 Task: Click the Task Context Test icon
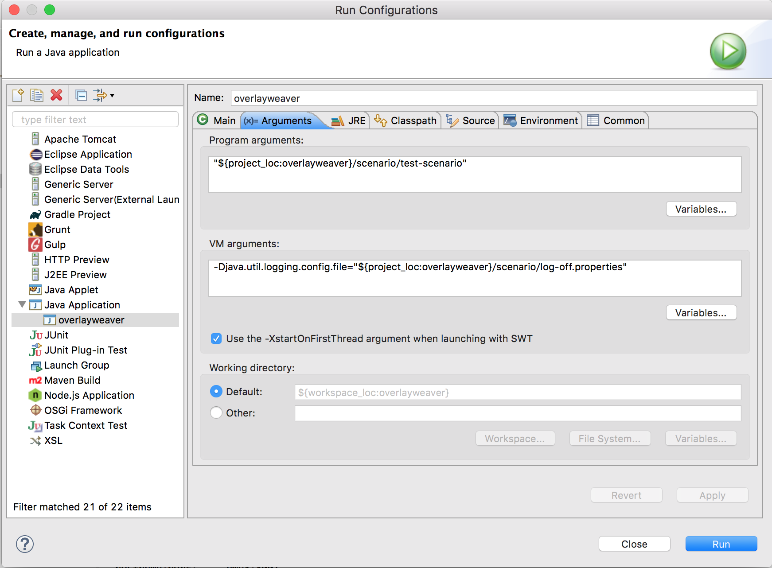(x=35, y=426)
